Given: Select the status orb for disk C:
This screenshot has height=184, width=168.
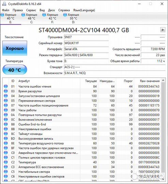Looking at the screenshot, I should [23, 15].
